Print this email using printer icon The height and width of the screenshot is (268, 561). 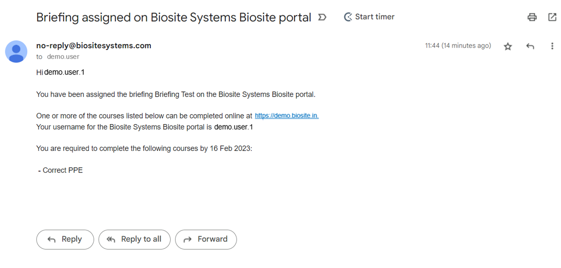coord(532,17)
